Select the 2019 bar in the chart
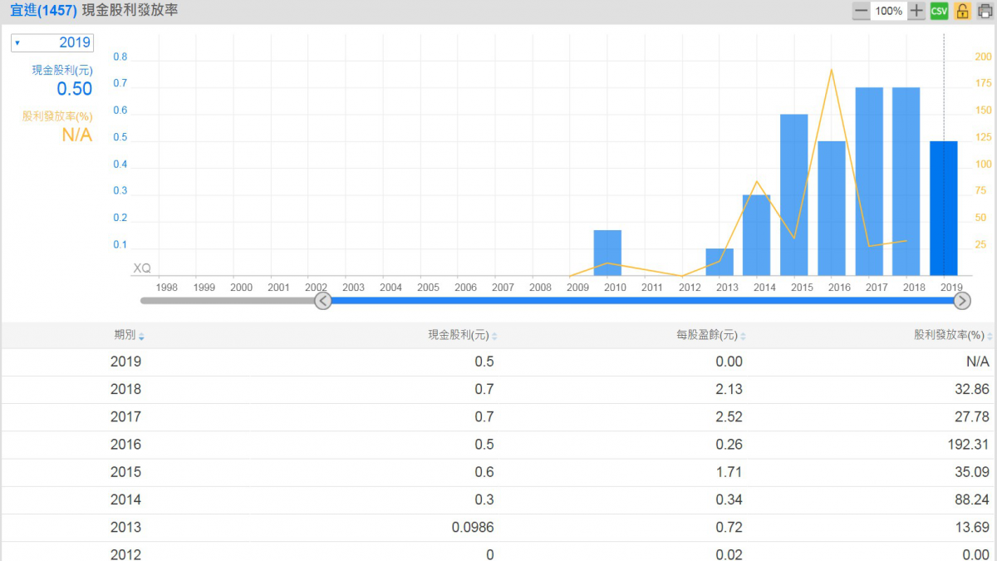This screenshot has height=561, width=997. pyautogui.click(x=944, y=208)
